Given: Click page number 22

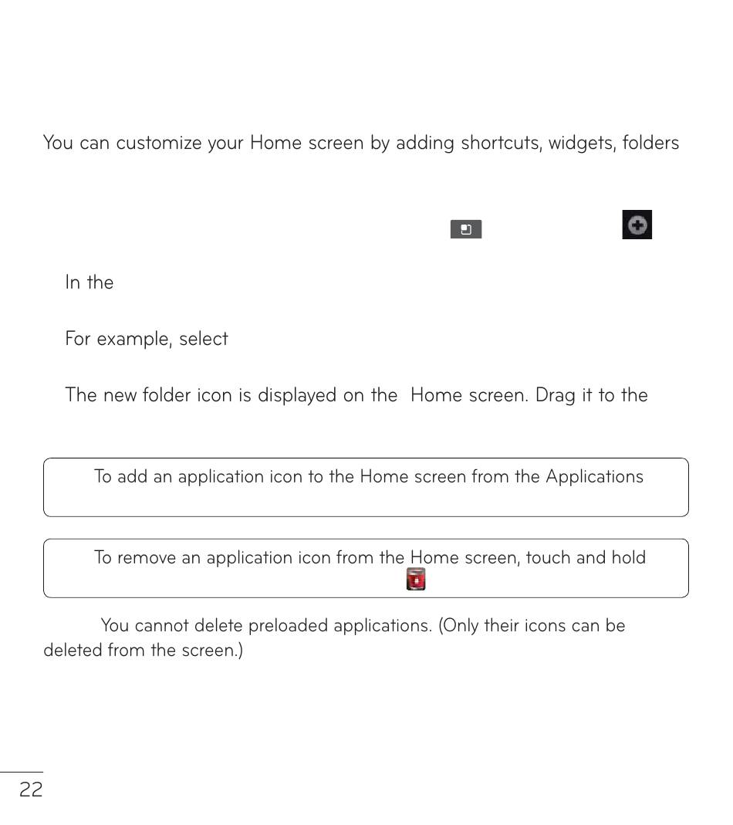Looking at the screenshot, I should 31,789.
